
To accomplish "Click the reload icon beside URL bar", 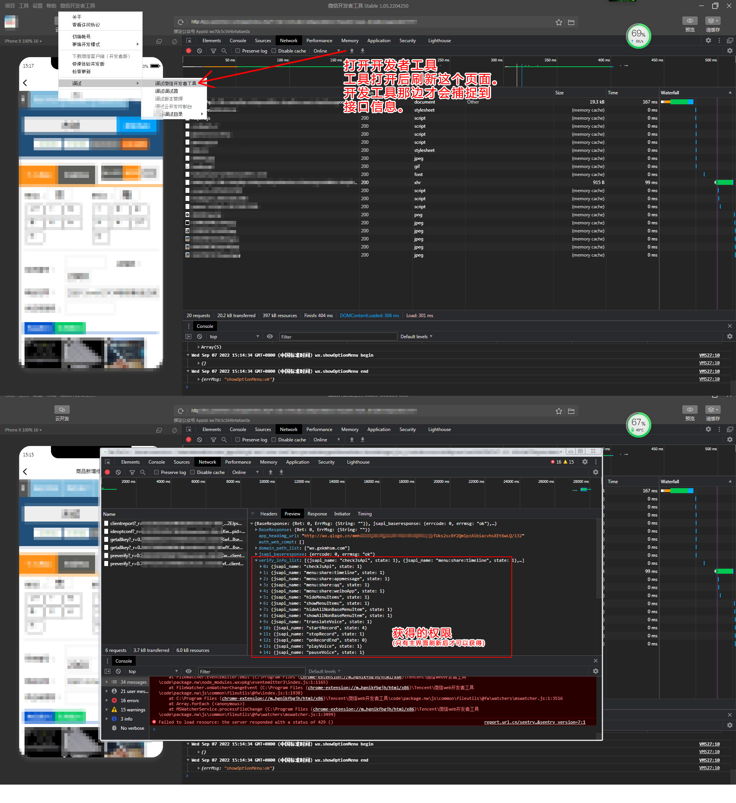I will 181,22.
